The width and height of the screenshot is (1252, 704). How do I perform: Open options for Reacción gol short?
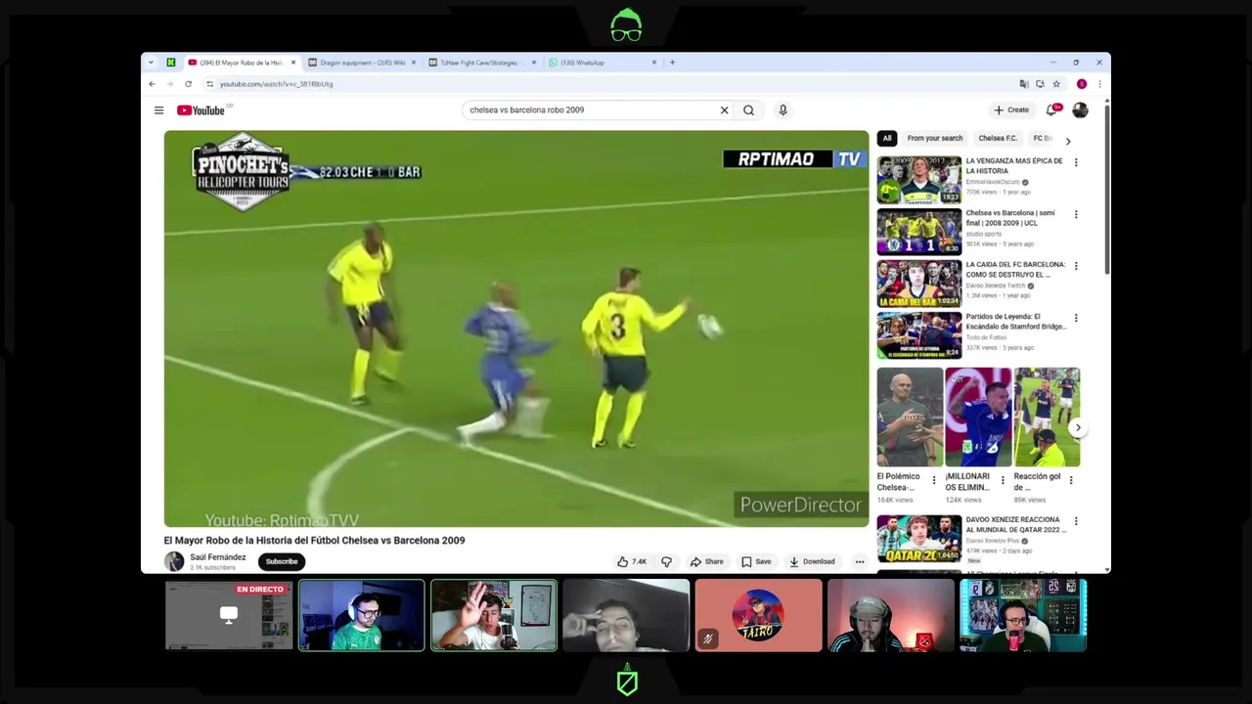tap(1070, 480)
